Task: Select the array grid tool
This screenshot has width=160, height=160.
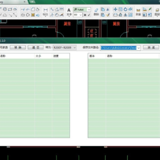Action: pos(130,15)
